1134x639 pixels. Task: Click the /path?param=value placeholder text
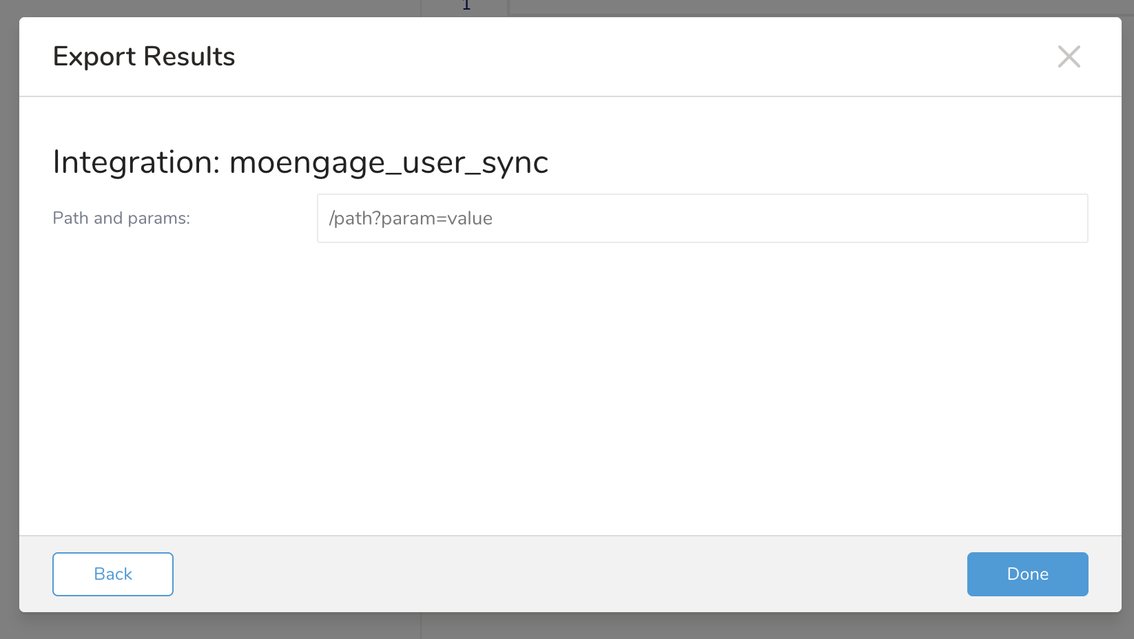click(x=411, y=218)
